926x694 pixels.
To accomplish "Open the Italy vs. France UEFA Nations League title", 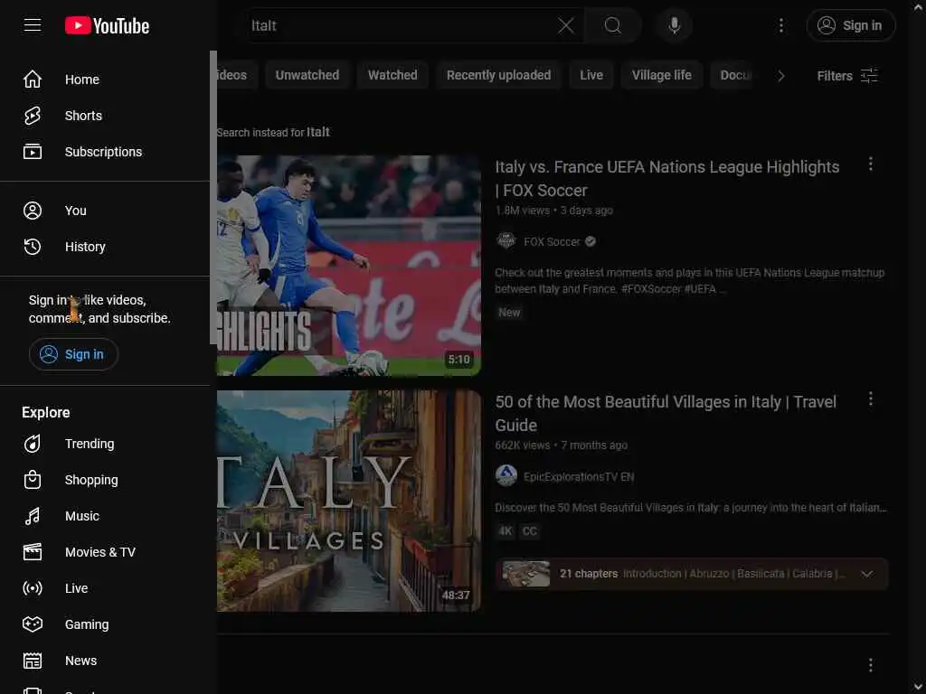I will click(x=666, y=178).
